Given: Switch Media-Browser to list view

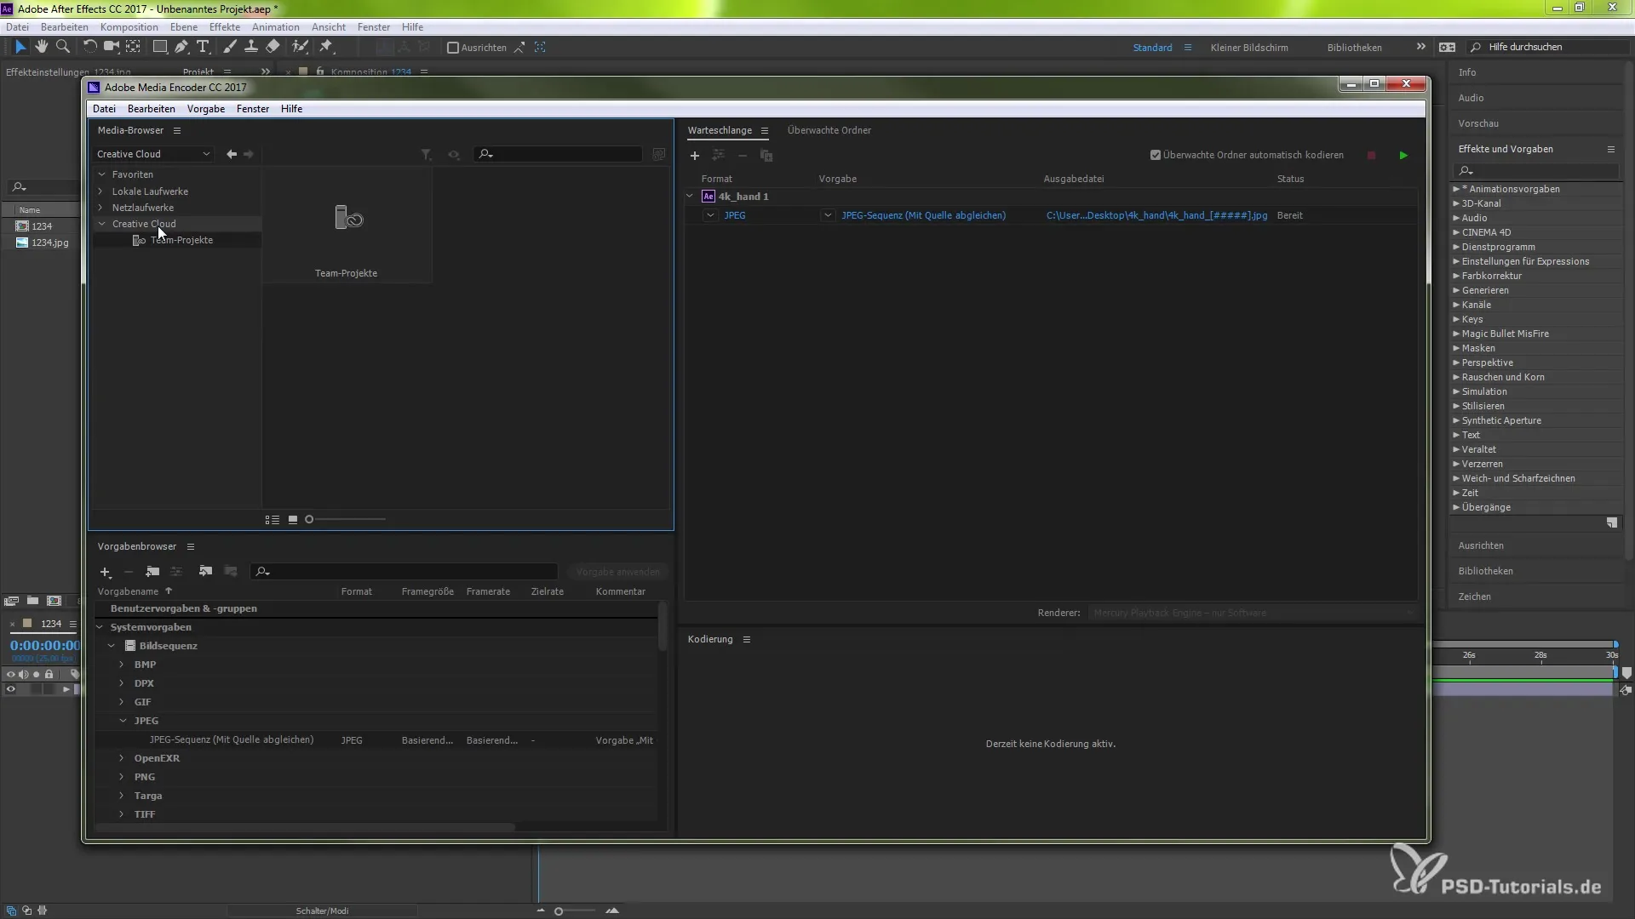Looking at the screenshot, I should [272, 519].
